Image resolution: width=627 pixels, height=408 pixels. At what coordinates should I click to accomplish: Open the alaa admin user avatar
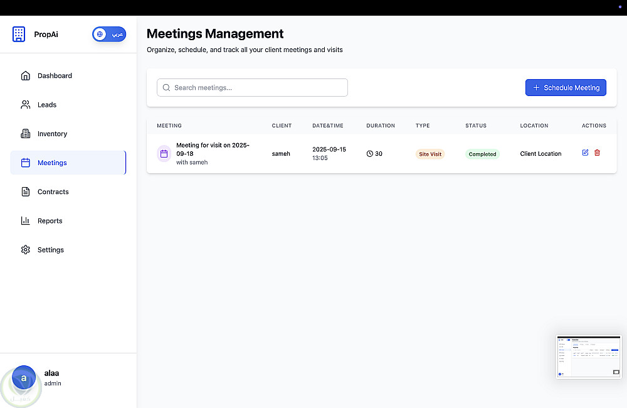tap(24, 377)
